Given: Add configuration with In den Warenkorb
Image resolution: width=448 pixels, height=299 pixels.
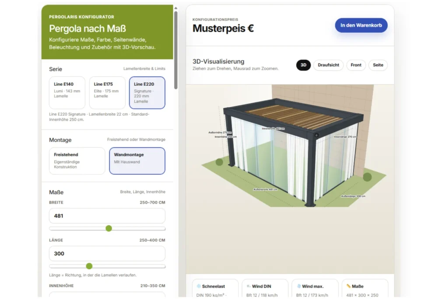Looking at the screenshot, I should point(361,25).
